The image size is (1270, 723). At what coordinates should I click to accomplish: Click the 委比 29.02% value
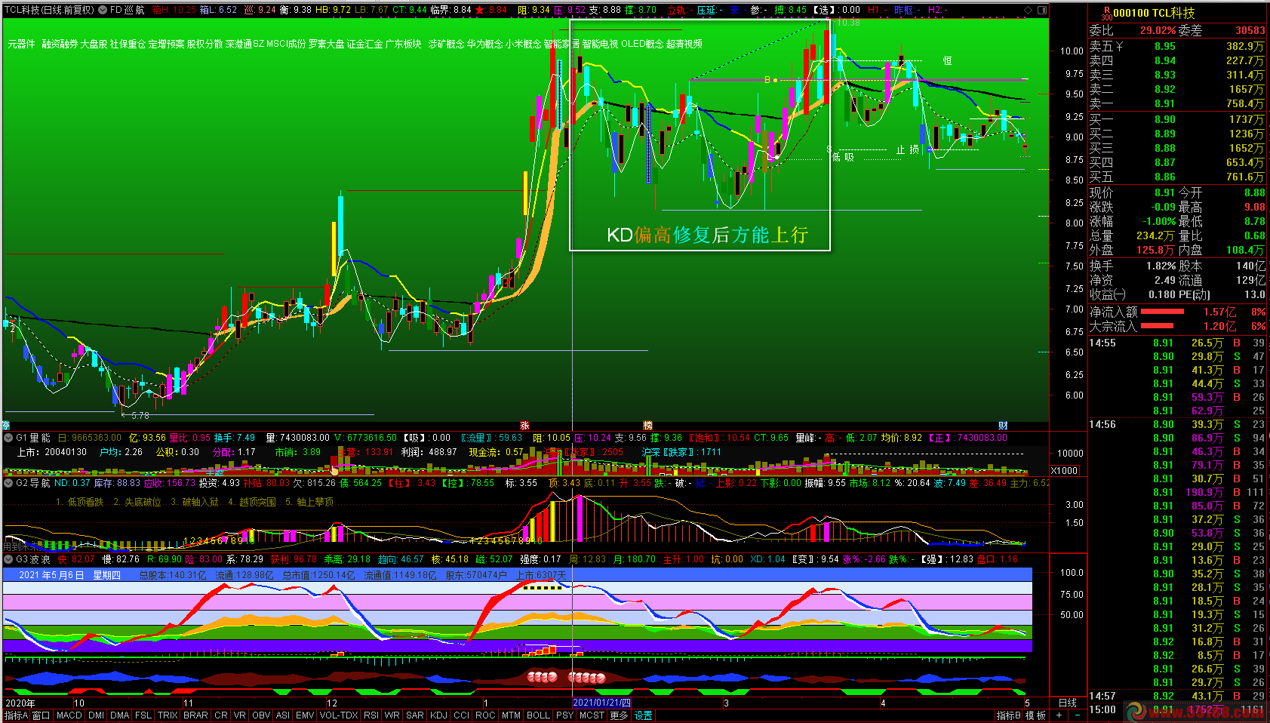point(1158,30)
